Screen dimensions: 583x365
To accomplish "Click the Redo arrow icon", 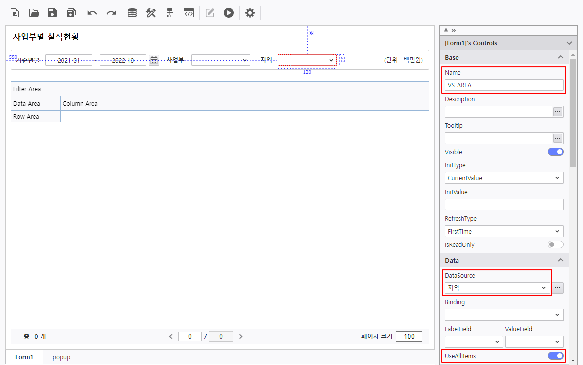I will tap(111, 13).
